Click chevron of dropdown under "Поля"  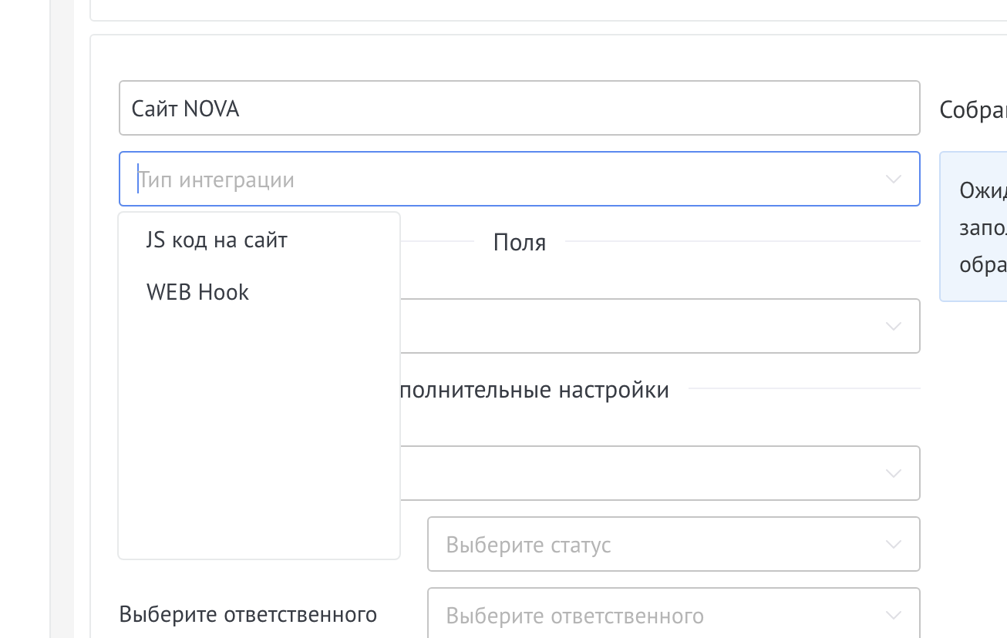pyautogui.click(x=893, y=327)
